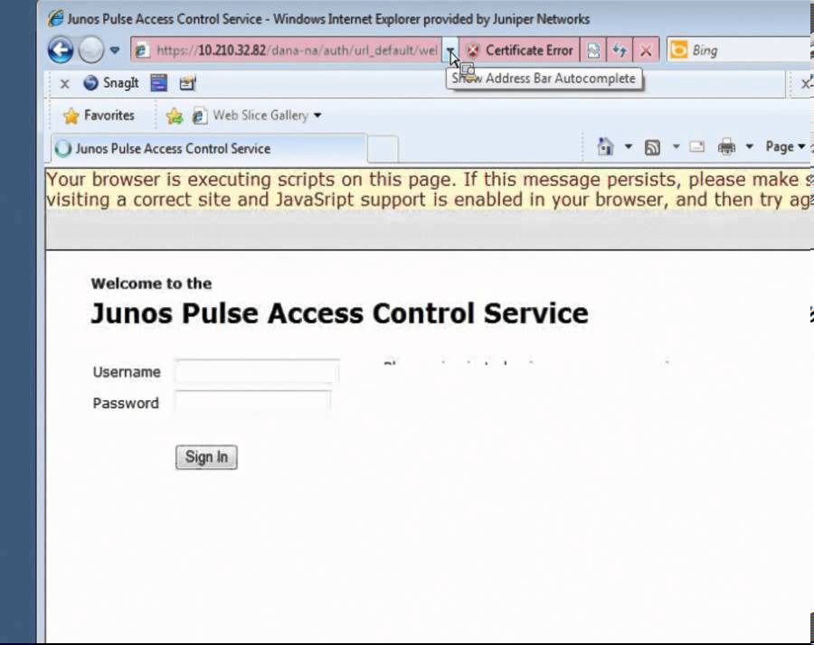814x645 pixels.
Task: Click the page icon in address bar
Action: coord(141,51)
